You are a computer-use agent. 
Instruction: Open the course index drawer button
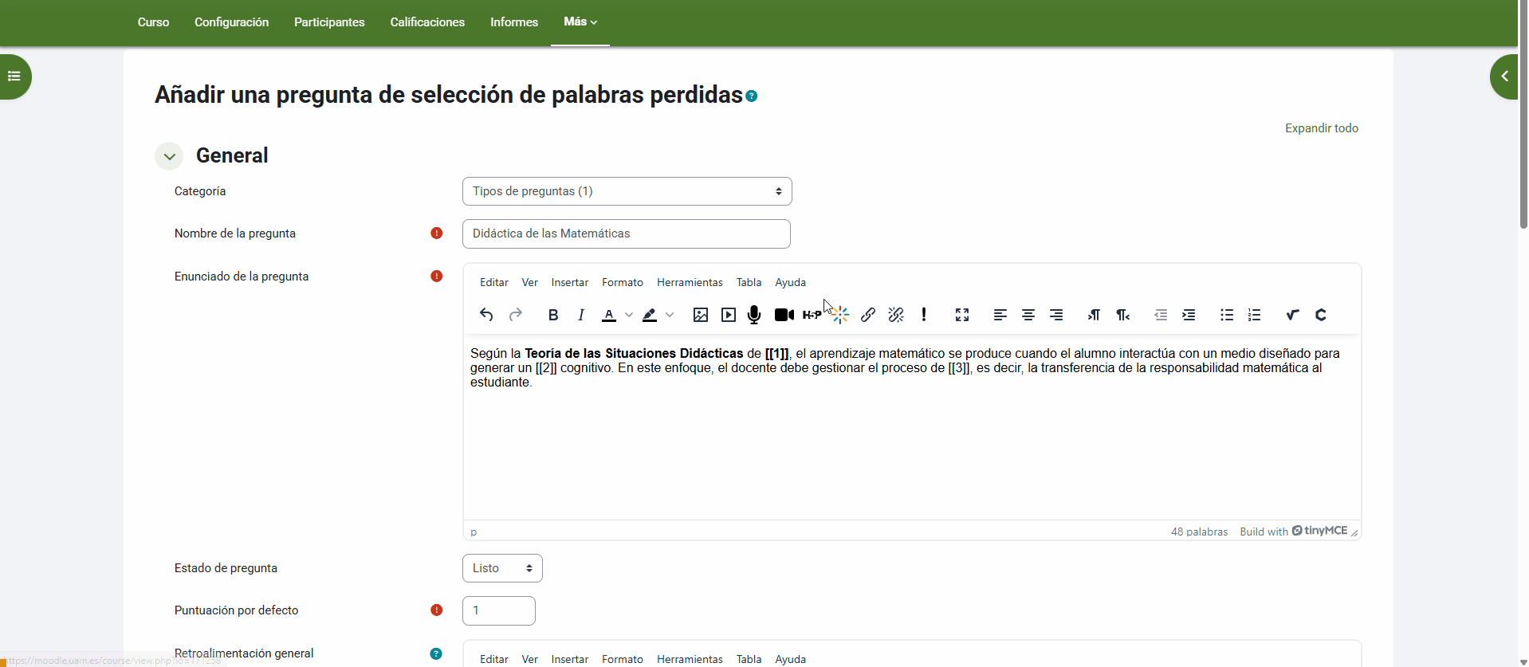click(x=14, y=77)
